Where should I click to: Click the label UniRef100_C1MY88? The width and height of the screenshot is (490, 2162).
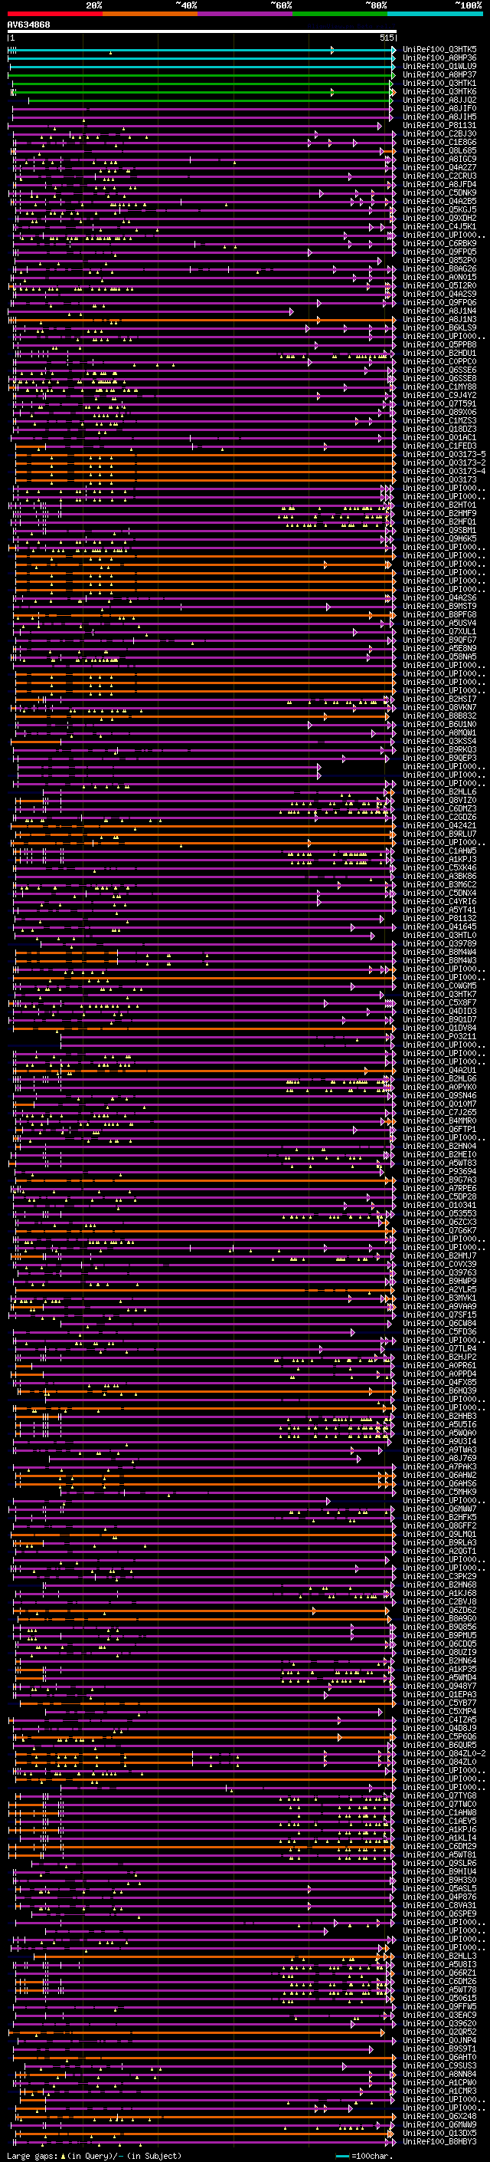pos(439,387)
